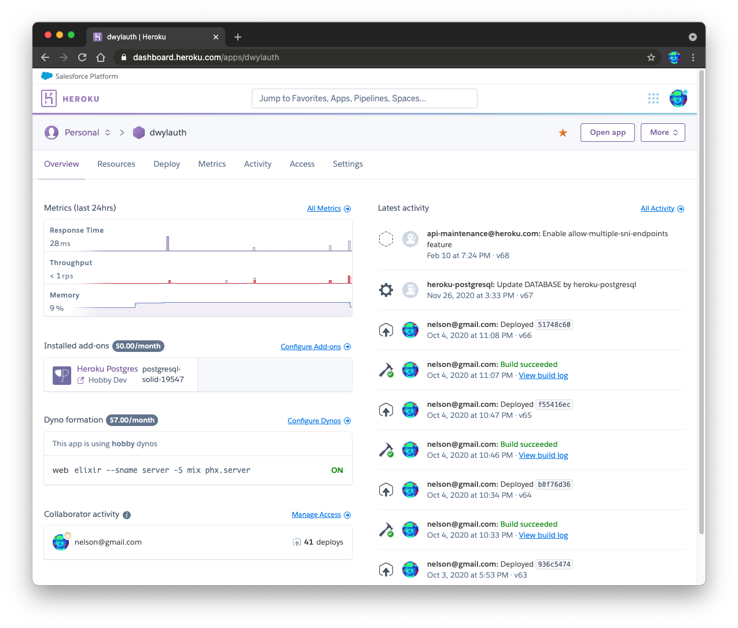Open Chrome's three-dot menu

pyautogui.click(x=693, y=57)
